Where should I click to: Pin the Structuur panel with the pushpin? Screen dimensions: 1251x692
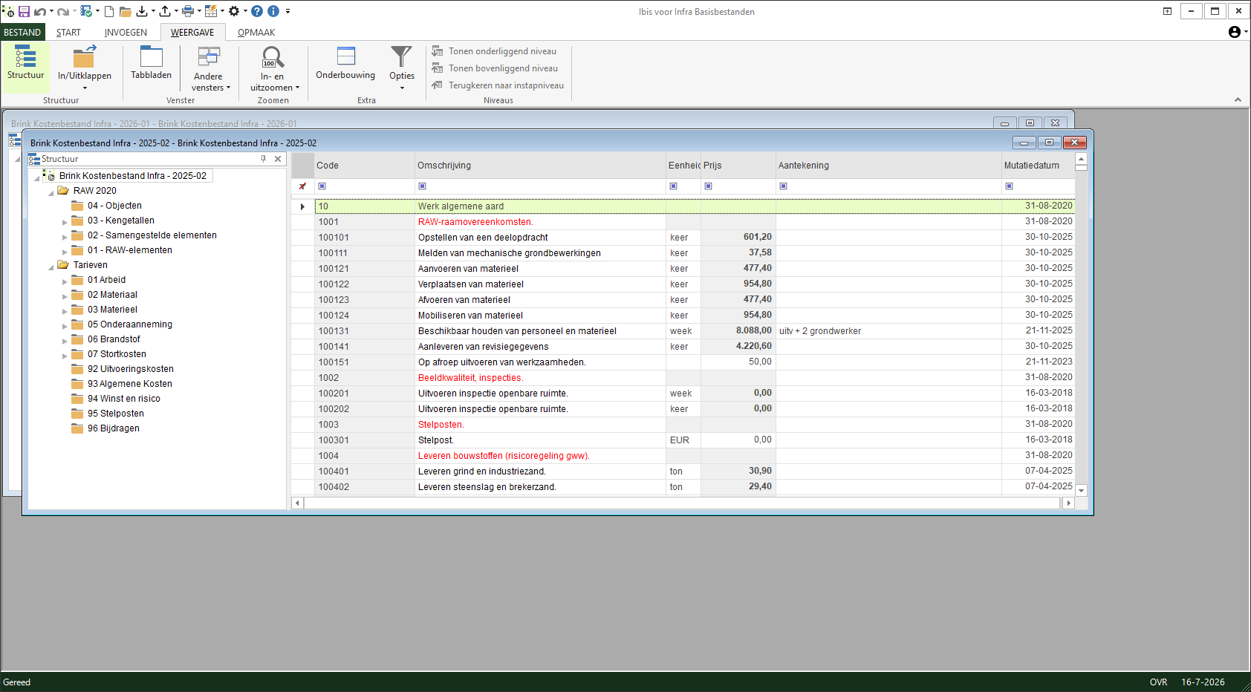tap(263, 159)
